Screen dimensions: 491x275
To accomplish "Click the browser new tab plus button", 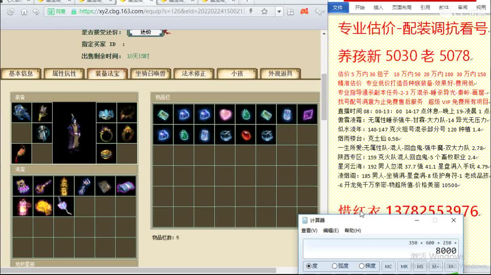I will pyautogui.click(x=247, y=1).
